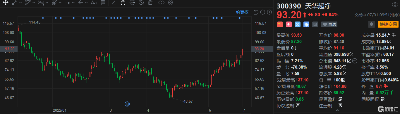
Task: Toggle 自选 favorite heart button
Action: (x=329, y=24)
